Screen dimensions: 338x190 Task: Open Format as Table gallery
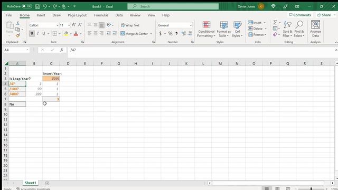pos(224,30)
